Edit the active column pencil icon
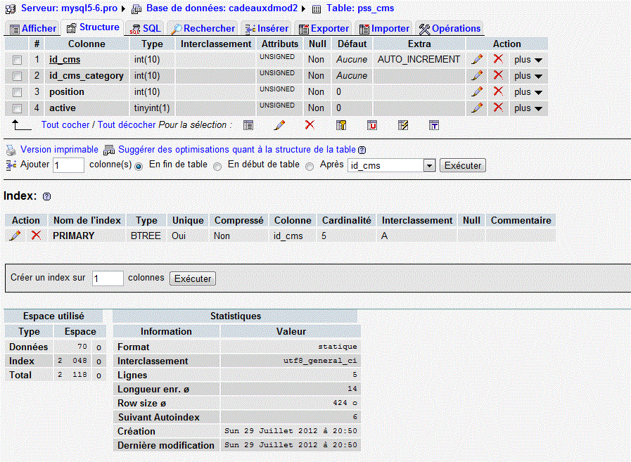Image resolution: width=631 pixels, height=462 pixels. click(x=477, y=108)
